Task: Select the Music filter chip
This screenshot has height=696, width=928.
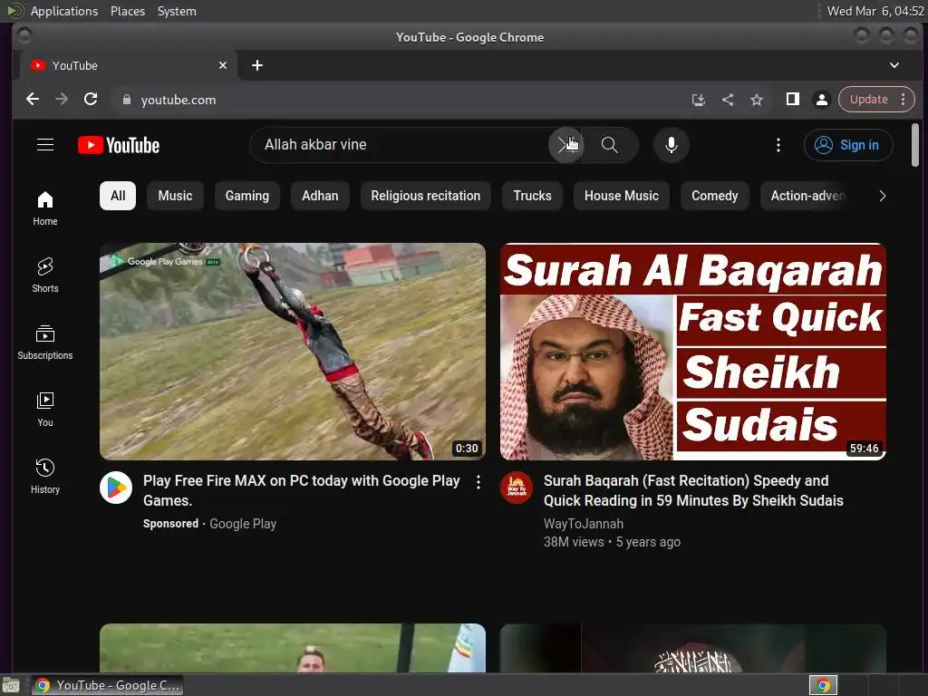Action: (175, 196)
